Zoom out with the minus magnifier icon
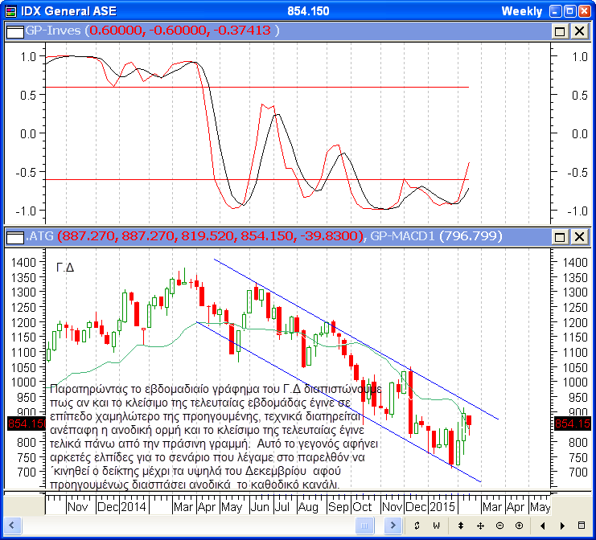This screenshot has height=540, width=596. 499,526
